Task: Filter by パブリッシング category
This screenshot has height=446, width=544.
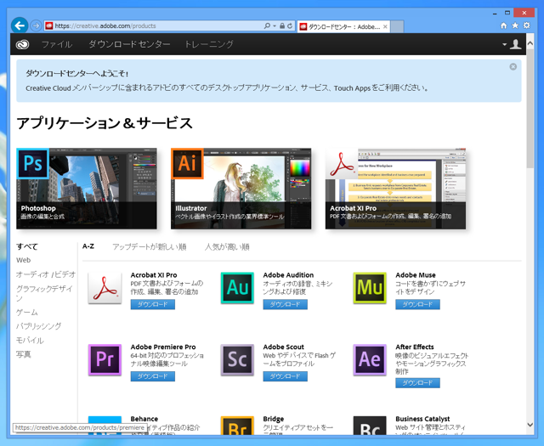Action: pos(39,326)
